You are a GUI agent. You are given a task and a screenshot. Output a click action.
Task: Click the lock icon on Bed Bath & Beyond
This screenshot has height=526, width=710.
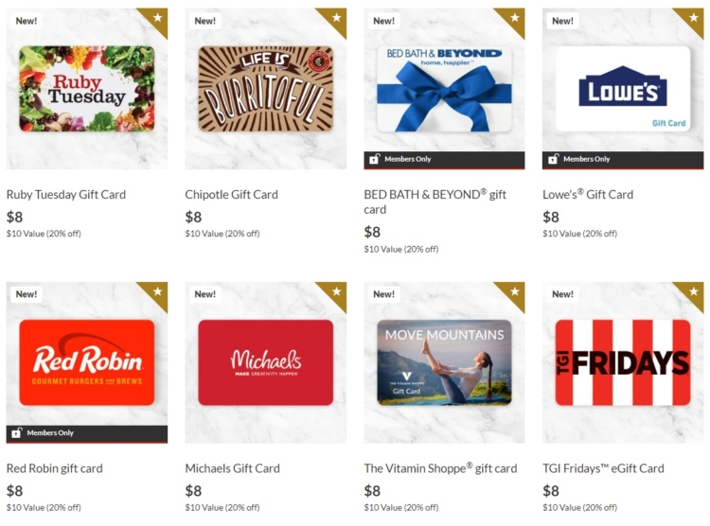374,159
